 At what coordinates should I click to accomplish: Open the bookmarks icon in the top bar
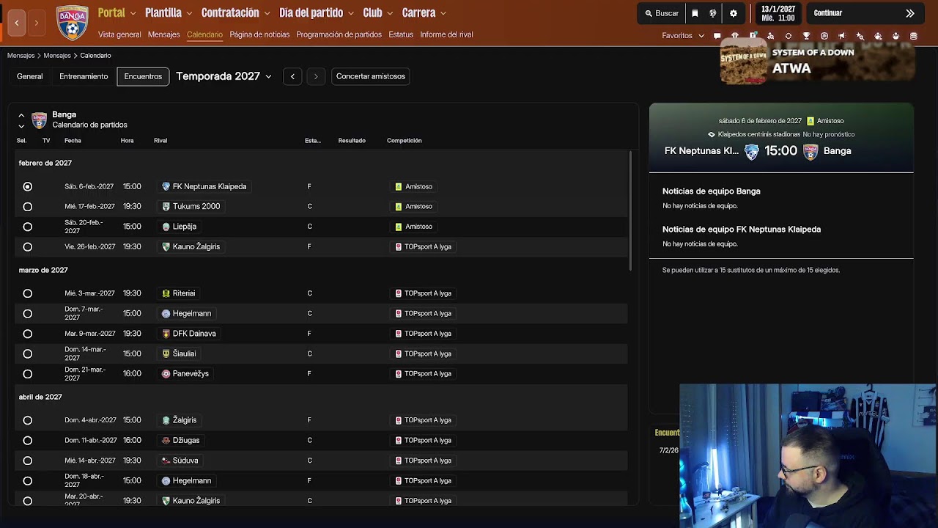click(695, 13)
